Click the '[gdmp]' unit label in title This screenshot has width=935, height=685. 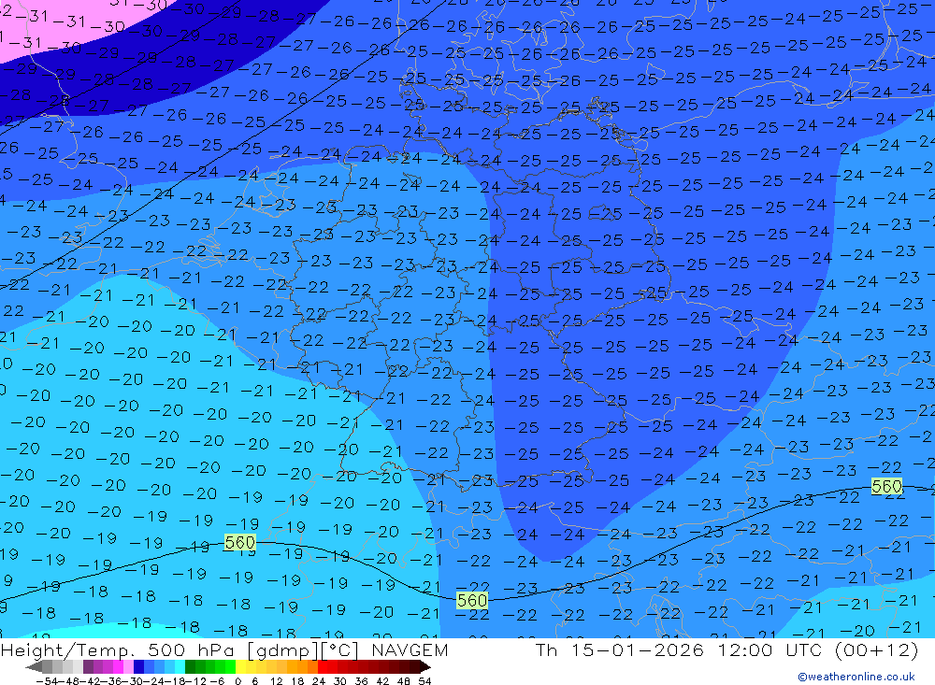[282, 649]
